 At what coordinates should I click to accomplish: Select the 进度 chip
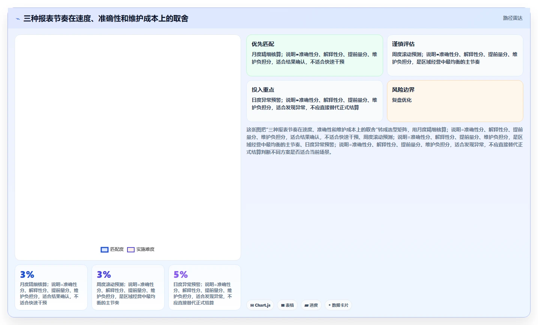[311, 305]
